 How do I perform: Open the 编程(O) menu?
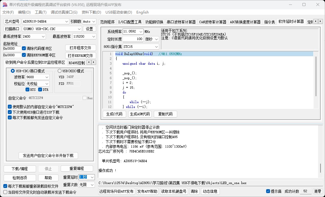pos(24,12)
